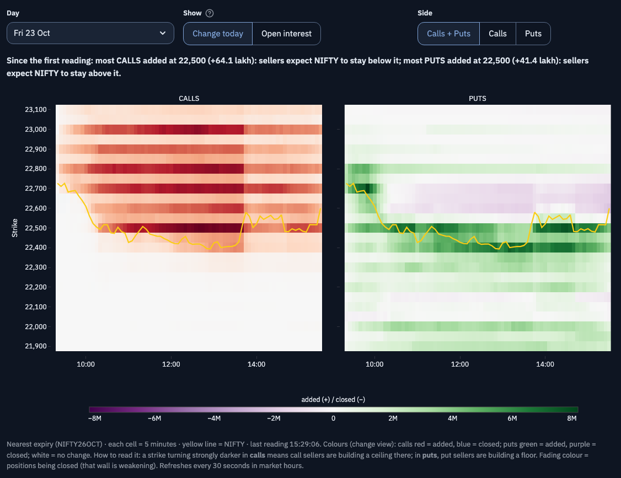The height and width of the screenshot is (478, 621).
Task: Click the added (+) / closed (−) legend title
Action: (333, 399)
